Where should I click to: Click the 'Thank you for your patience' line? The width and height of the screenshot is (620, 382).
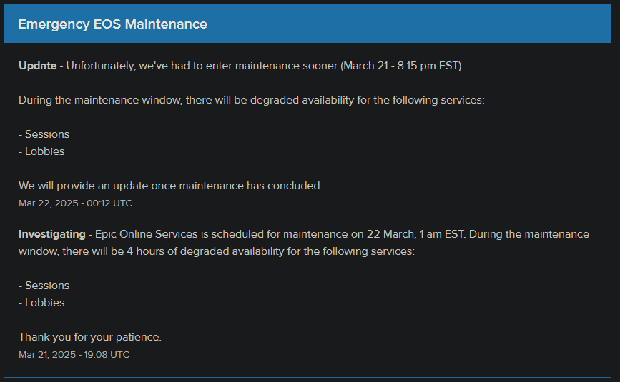pos(90,337)
